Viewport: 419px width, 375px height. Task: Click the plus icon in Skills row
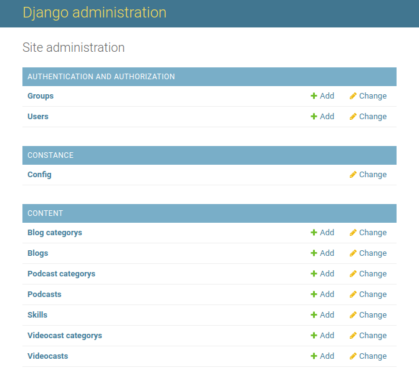click(314, 315)
